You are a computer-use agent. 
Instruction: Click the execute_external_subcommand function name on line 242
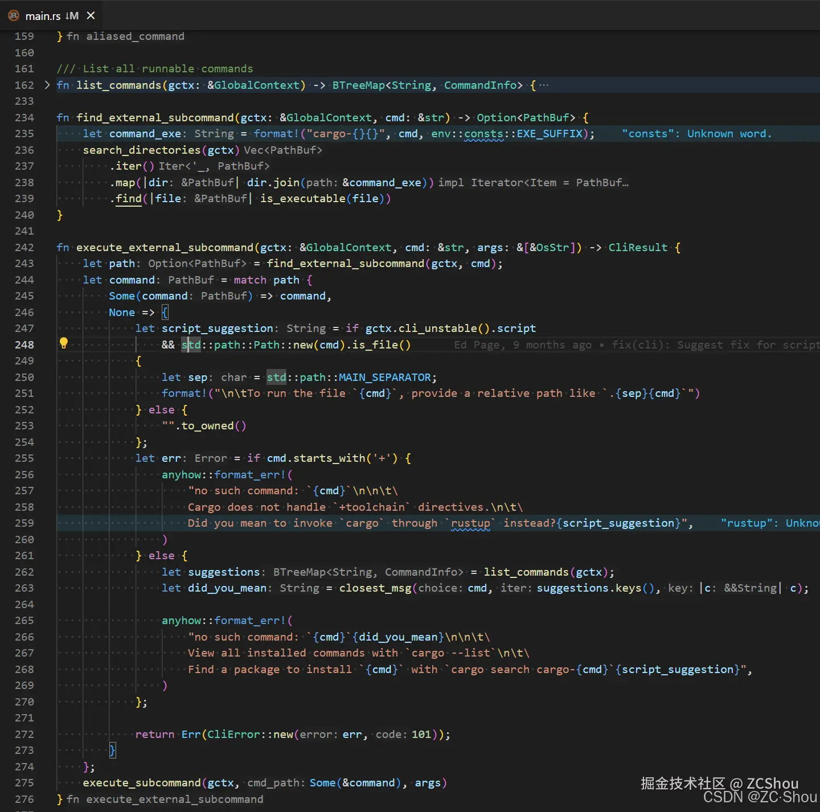[165, 247]
